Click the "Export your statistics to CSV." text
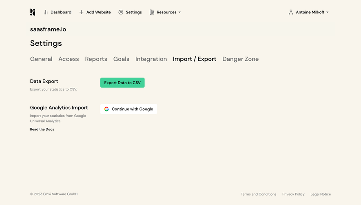Viewport: 361px width, 205px height. [53, 89]
